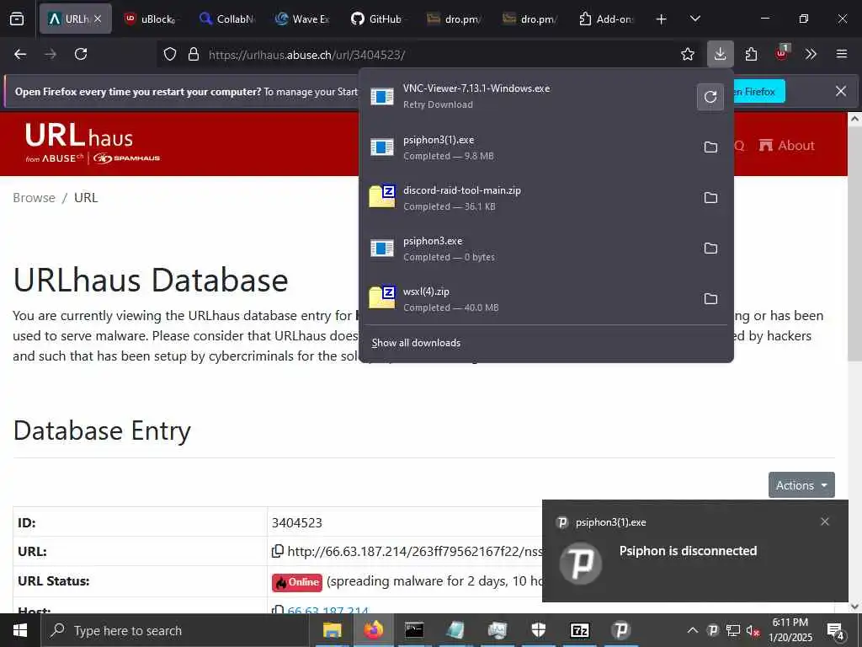862x647 pixels.
Task: Click Show all downloads
Action: pos(416,343)
